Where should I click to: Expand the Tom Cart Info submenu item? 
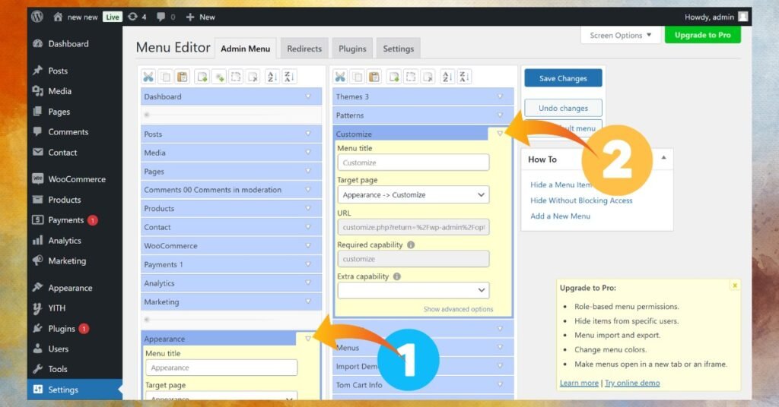click(x=500, y=385)
